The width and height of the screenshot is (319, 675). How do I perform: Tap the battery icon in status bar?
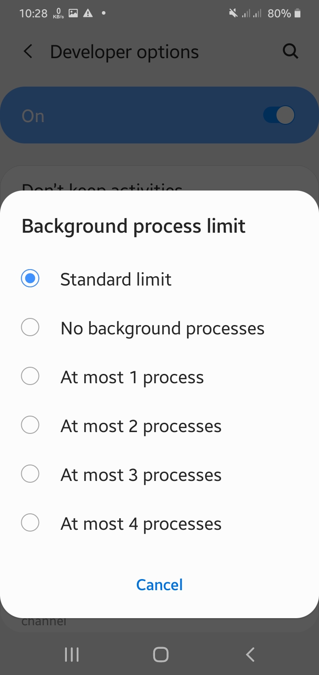point(298,13)
